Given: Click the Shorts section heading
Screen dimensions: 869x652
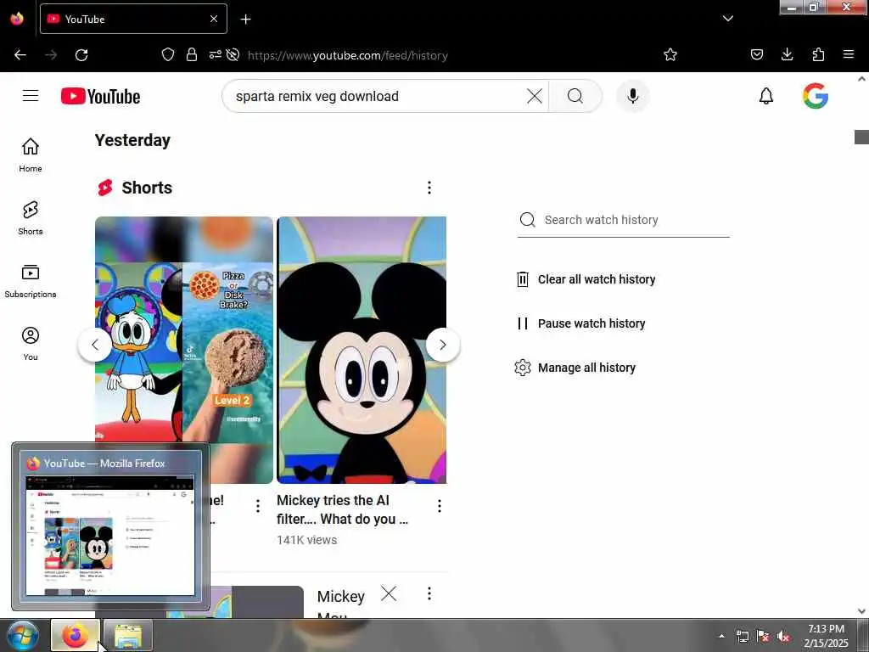Looking at the screenshot, I should (147, 188).
